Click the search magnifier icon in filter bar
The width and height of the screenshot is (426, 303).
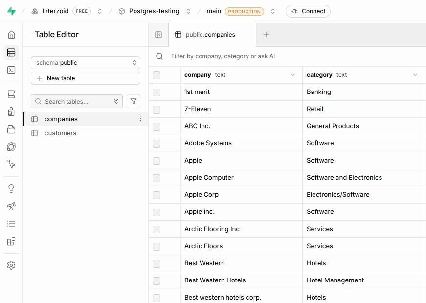(x=159, y=56)
